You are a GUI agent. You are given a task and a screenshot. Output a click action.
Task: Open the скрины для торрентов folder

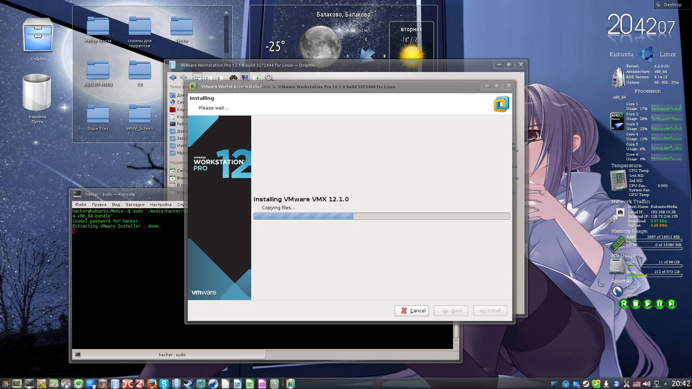[139, 32]
